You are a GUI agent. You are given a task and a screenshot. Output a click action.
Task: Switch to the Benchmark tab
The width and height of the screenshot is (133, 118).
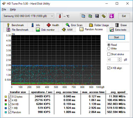click(15, 25)
